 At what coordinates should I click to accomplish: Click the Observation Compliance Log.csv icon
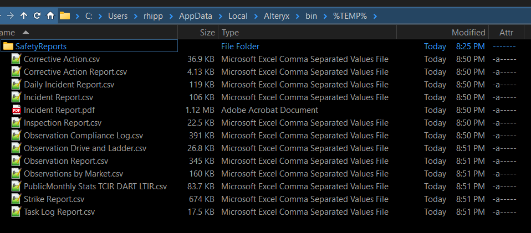pos(16,136)
